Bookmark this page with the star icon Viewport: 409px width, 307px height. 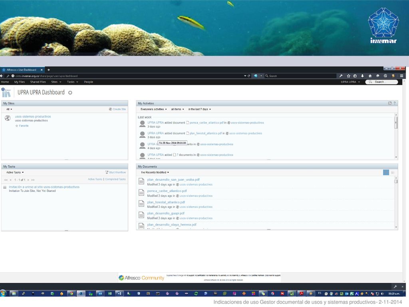pos(348,76)
